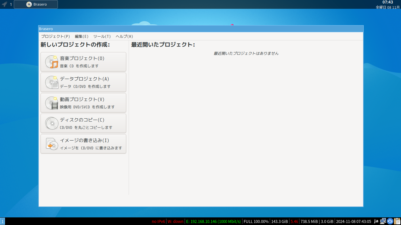Screen dimensions: 401x225
Task: Open the clipboard manager tray icon
Action: click(397, 221)
